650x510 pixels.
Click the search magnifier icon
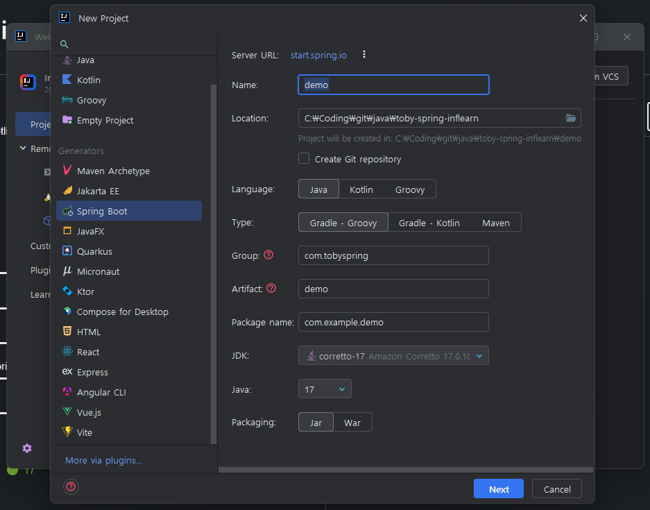tap(65, 44)
